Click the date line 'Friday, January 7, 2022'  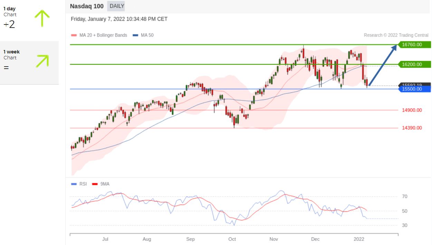(119, 19)
